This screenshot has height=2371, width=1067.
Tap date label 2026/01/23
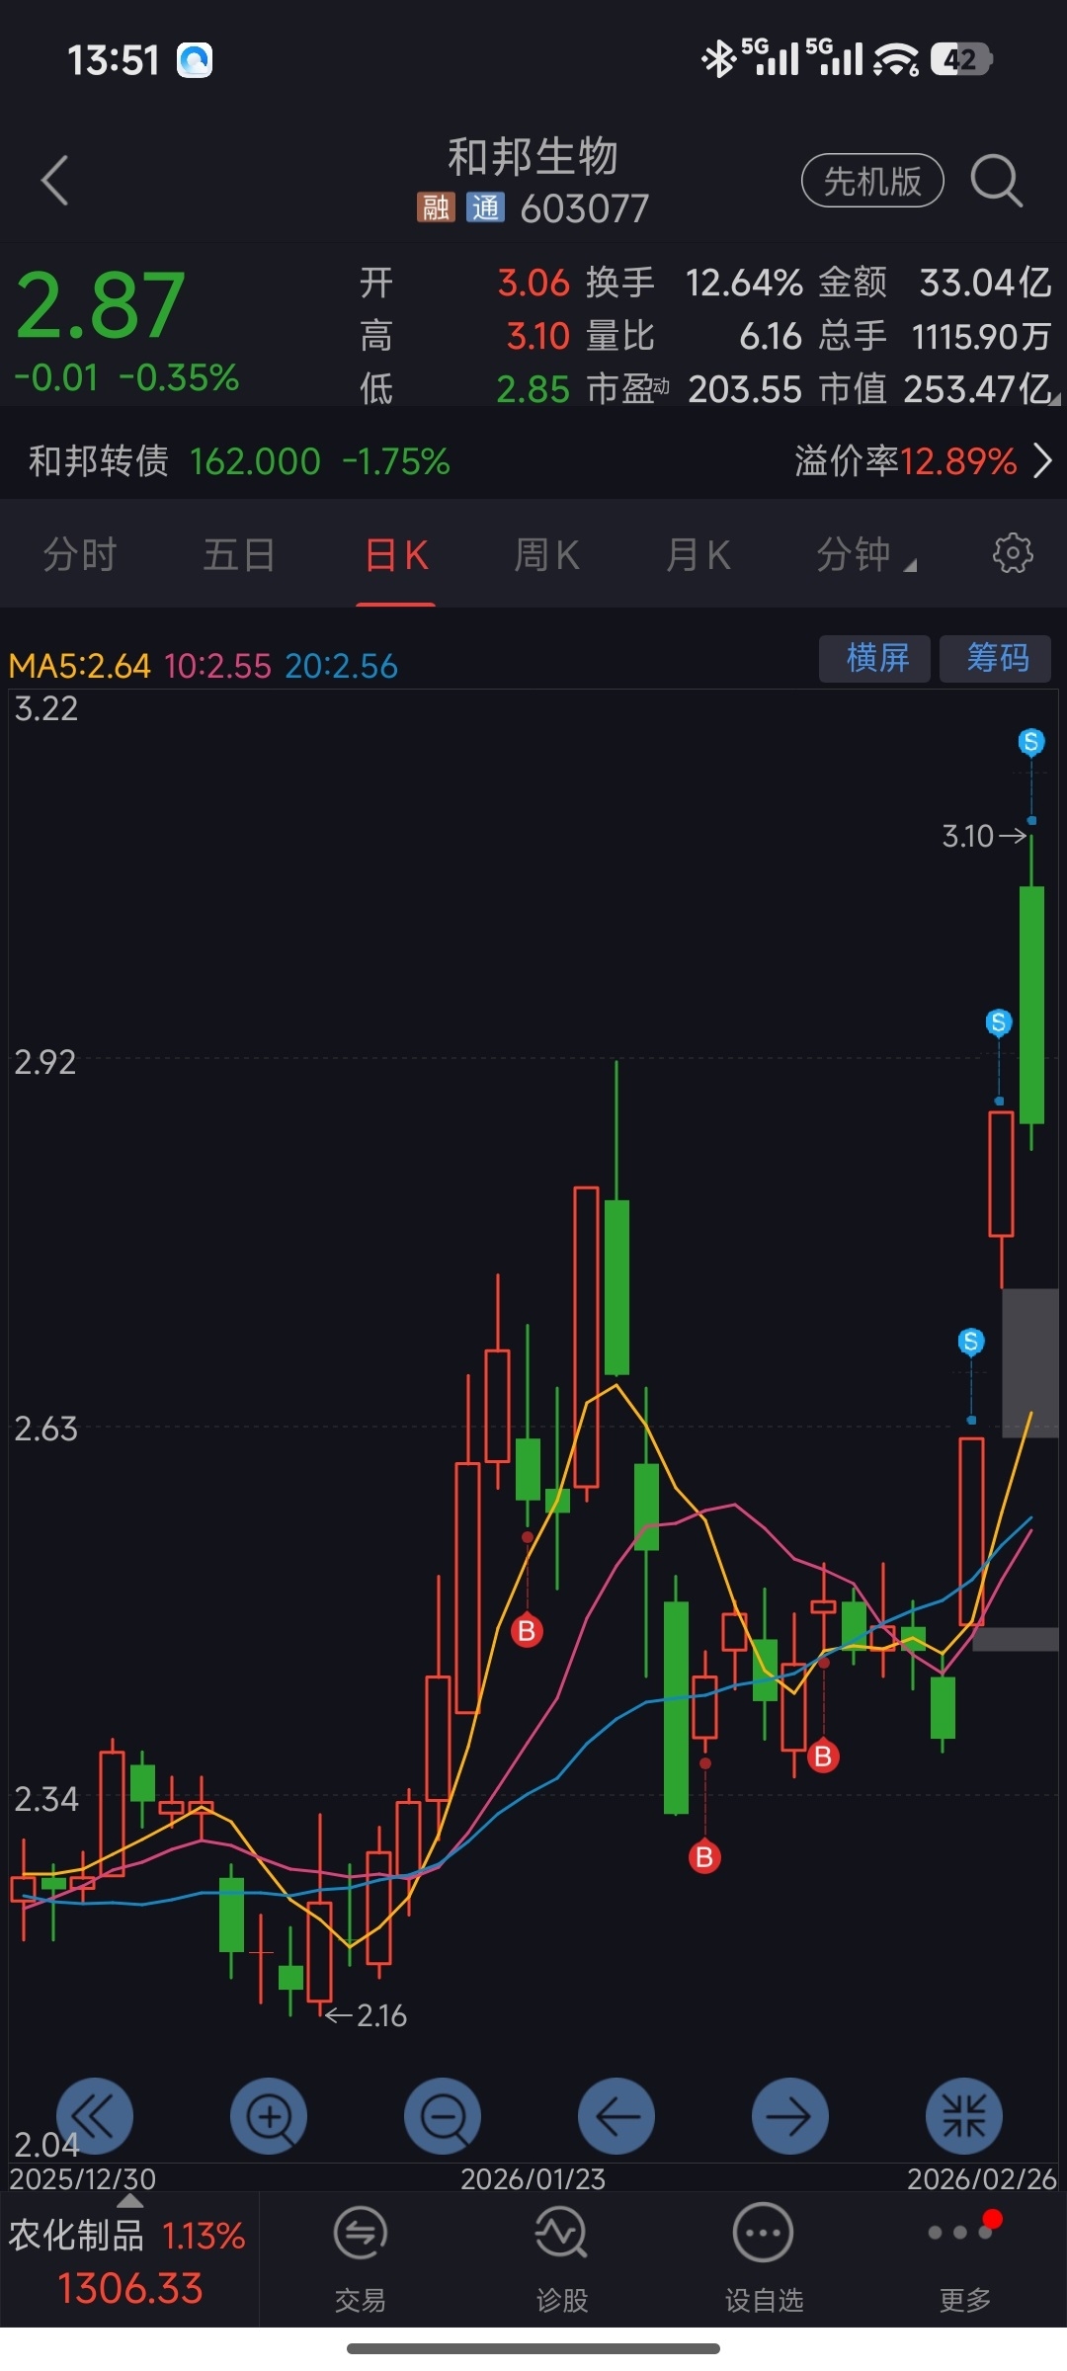point(533,2178)
